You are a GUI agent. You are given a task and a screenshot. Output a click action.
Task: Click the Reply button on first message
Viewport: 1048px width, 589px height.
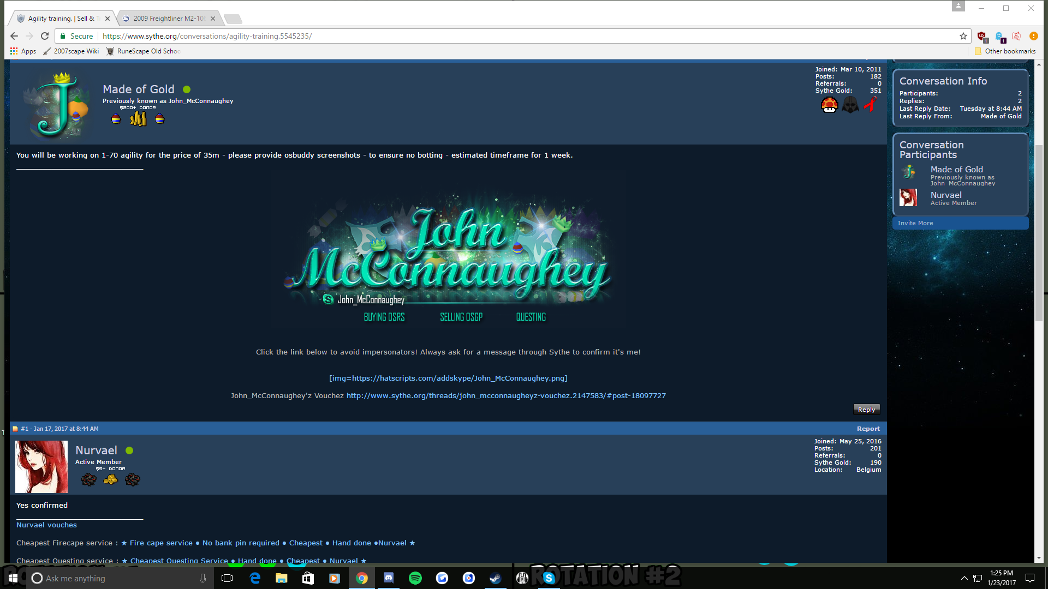[866, 410]
